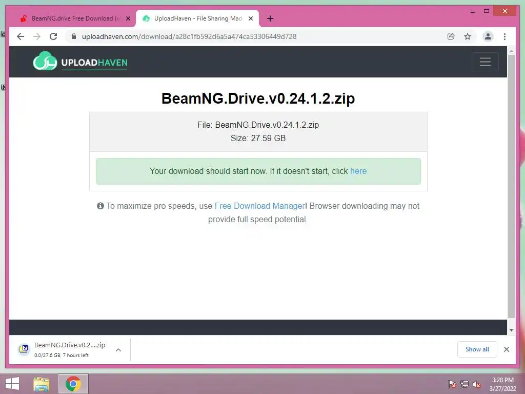Open the Action Center flag tray icon

point(452,384)
